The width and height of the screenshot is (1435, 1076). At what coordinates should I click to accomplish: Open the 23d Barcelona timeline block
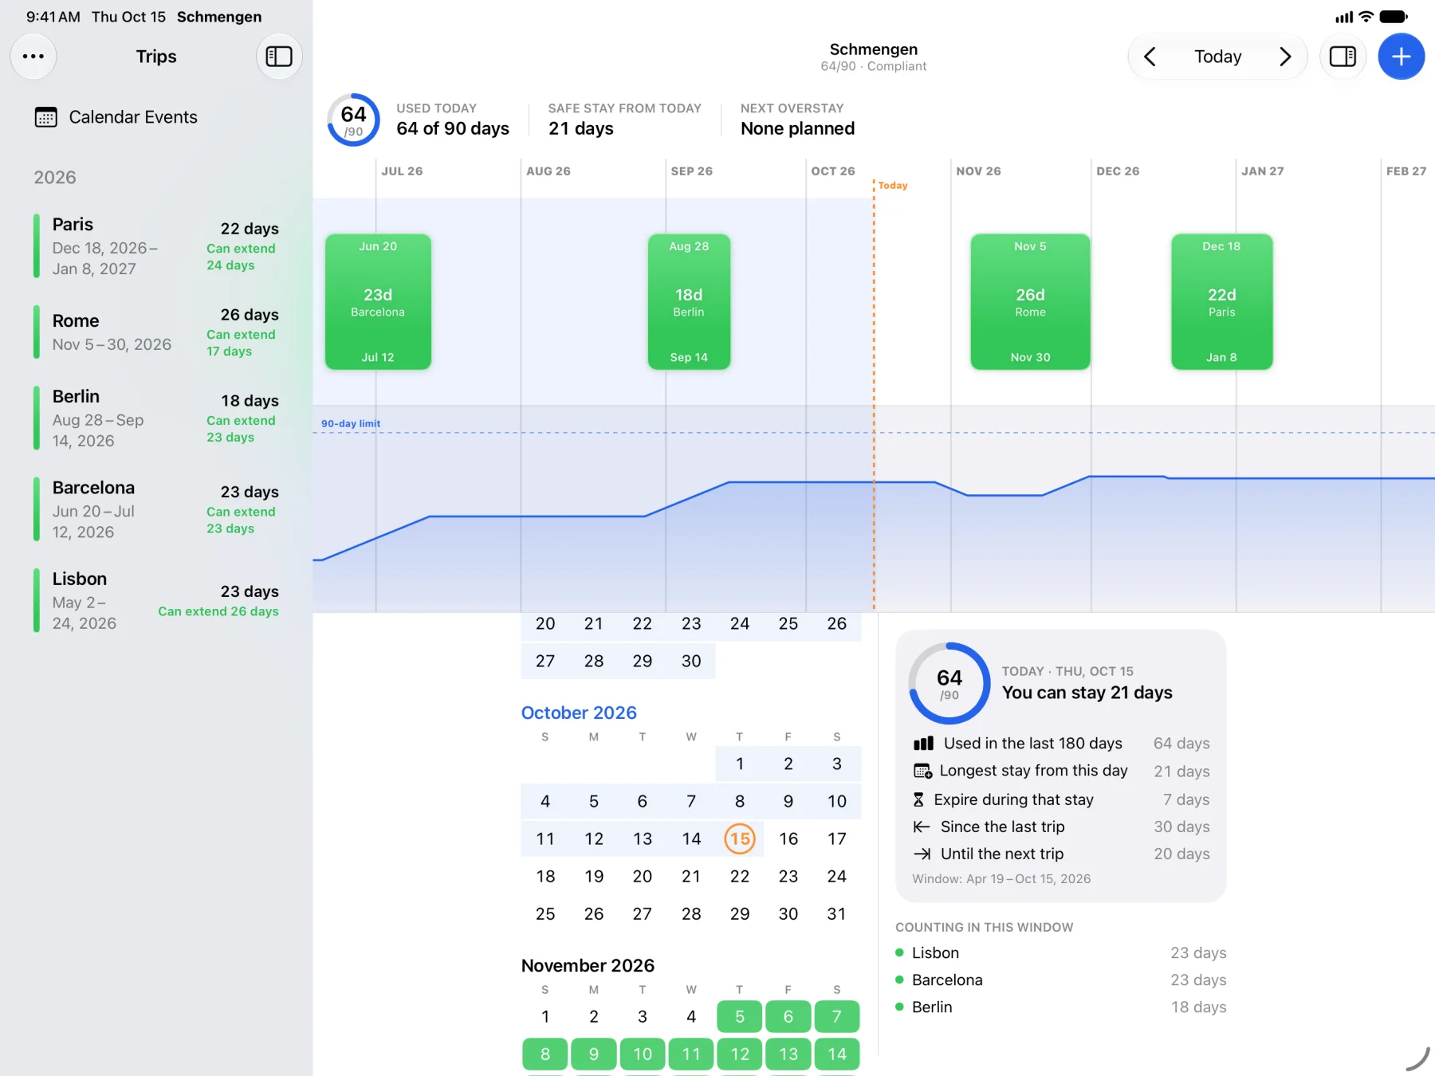(x=378, y=301)
